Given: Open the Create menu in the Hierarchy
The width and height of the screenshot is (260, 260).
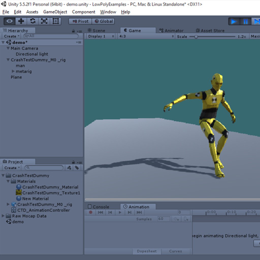Looking at the screenshot, I should pyautogui.click(x=11, y=36).
